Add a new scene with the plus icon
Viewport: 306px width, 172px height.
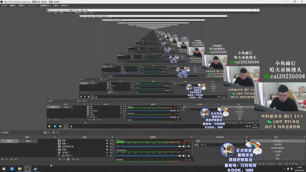pos(2,159)
